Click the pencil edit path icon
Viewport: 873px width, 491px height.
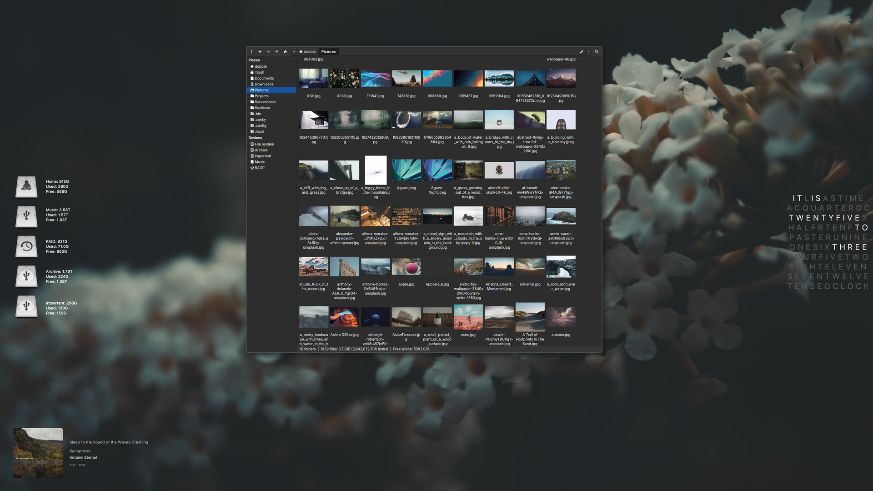click(582, 52)
